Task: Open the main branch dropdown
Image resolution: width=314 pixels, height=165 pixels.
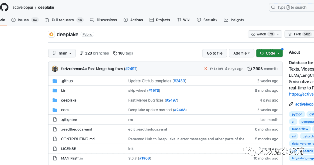Action: tap(62, 53)
